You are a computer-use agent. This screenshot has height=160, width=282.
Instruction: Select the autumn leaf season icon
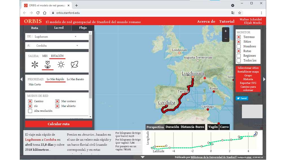[74, 65]
